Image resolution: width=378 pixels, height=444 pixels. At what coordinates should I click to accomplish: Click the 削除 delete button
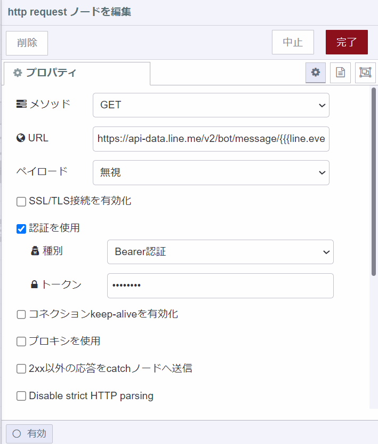[27, 43]
